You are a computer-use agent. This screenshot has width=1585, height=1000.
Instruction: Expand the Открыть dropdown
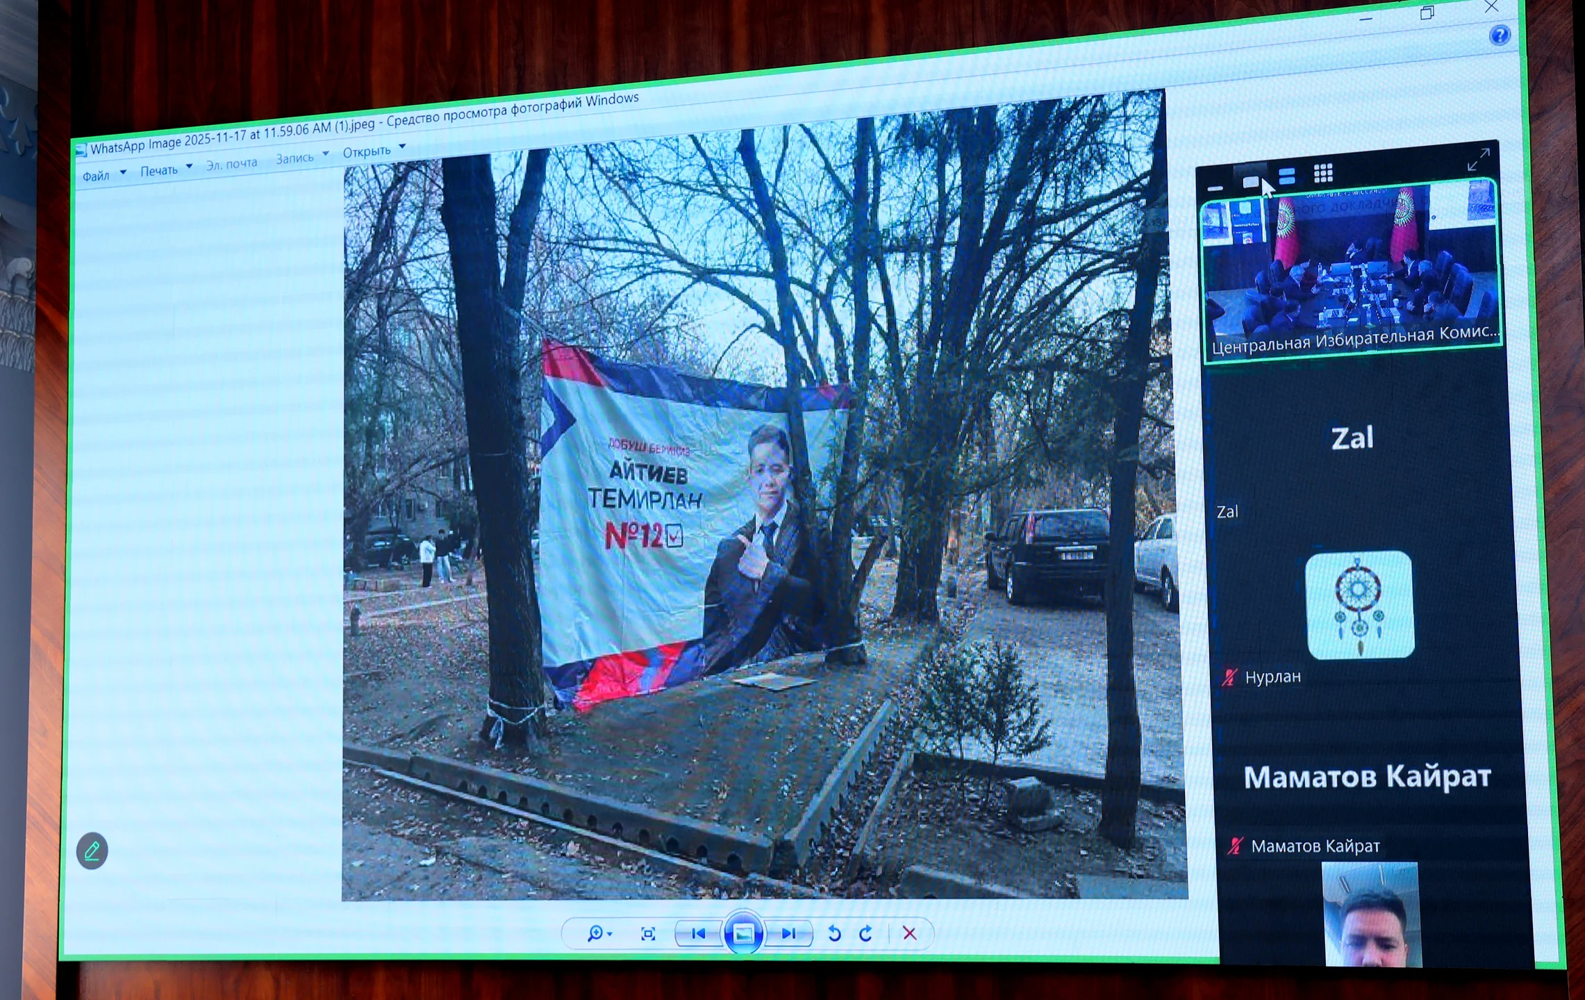click(x=402, y=147)
